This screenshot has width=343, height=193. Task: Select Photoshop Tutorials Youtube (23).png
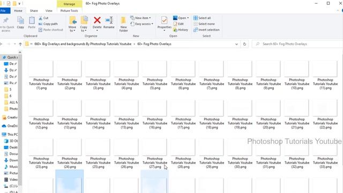[41, 154]
